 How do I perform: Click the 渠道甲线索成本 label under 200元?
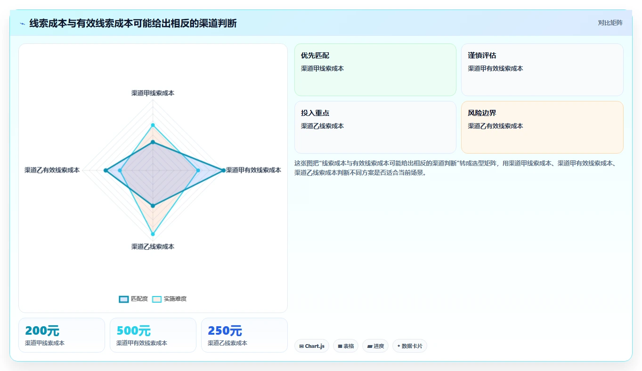(45, 343)
